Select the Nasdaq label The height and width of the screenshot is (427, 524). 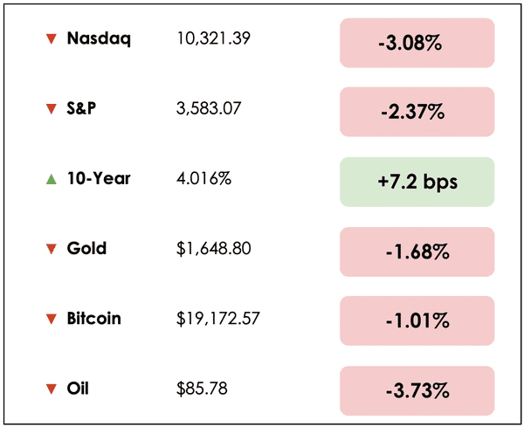[x=99, y=38]
